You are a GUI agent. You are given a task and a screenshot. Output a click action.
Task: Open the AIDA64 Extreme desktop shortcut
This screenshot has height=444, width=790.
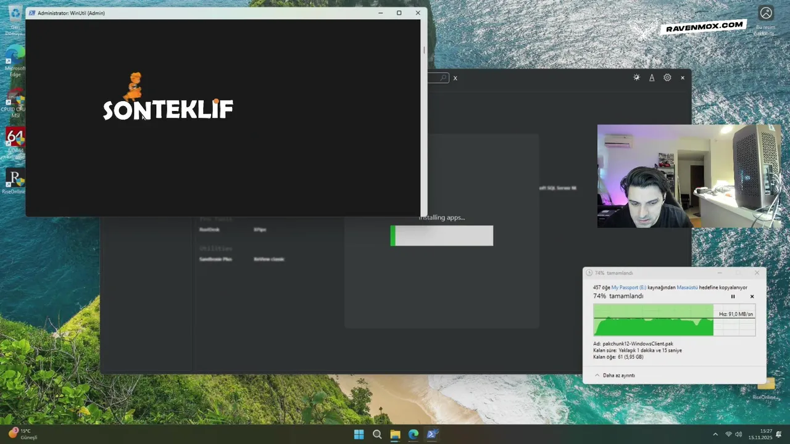point(15,143)
